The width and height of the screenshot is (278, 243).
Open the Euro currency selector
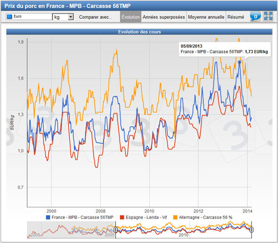pos(29,17)
